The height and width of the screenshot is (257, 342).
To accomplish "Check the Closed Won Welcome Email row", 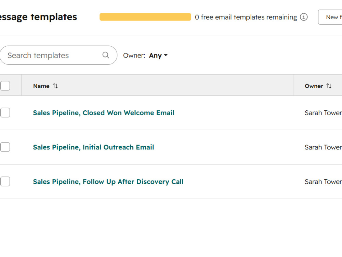I will coord(5,112).
